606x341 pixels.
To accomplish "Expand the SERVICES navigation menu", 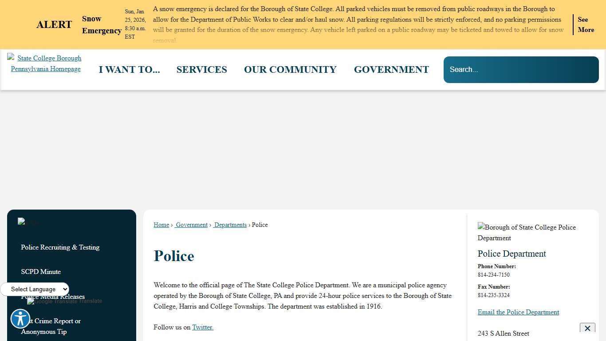I will (201, 69).
